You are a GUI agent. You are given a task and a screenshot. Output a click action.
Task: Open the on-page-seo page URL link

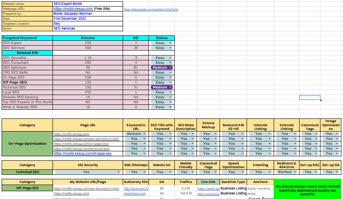pos(81,144)
